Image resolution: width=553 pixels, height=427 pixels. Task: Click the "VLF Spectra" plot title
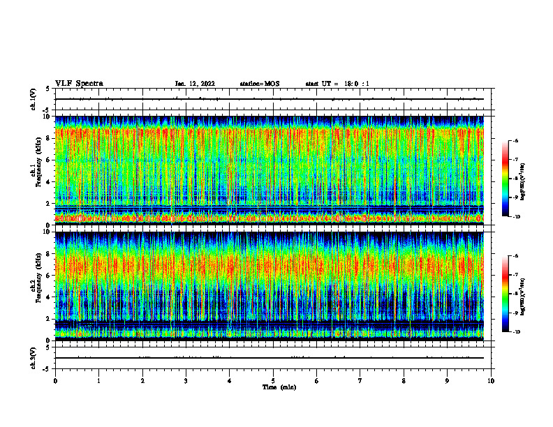pos(79,84)
